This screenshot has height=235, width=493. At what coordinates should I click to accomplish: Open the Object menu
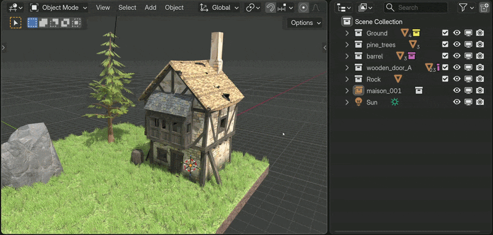click(174, 7)
